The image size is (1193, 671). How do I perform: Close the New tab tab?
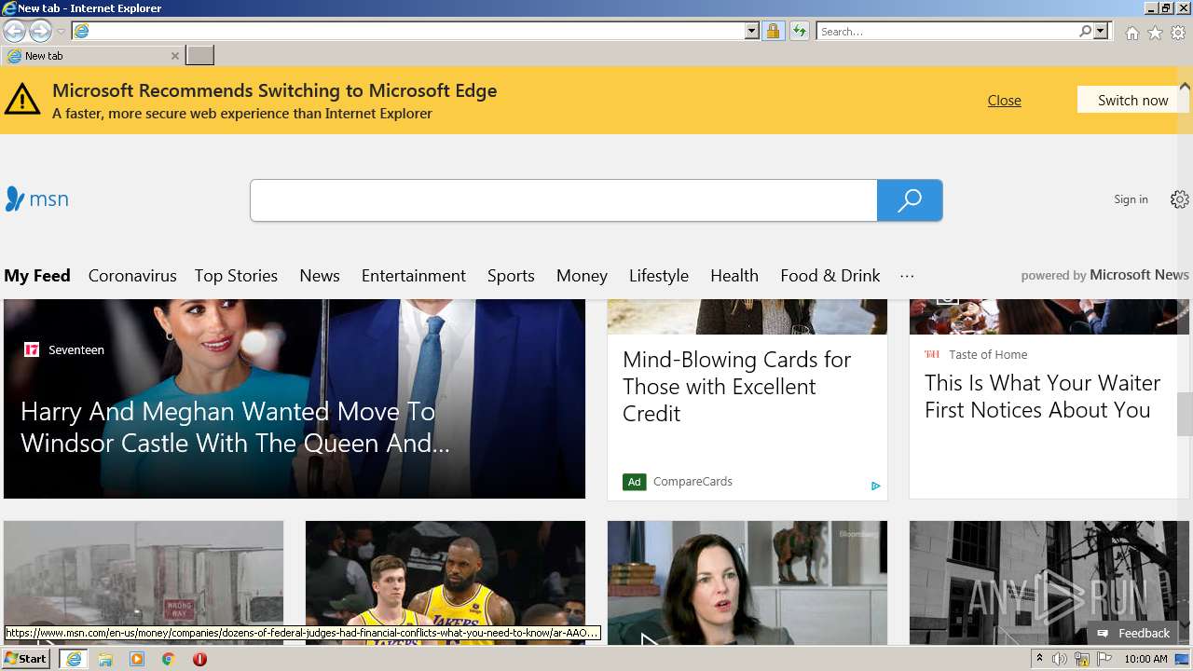(x=174, y=56)
